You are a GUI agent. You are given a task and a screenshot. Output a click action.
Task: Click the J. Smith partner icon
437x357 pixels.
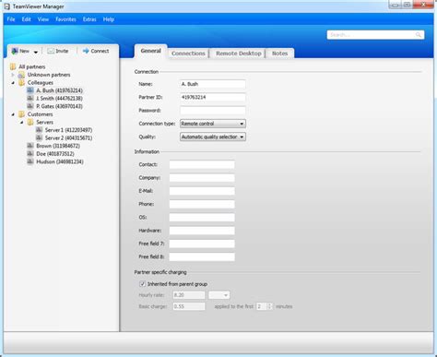30,98
